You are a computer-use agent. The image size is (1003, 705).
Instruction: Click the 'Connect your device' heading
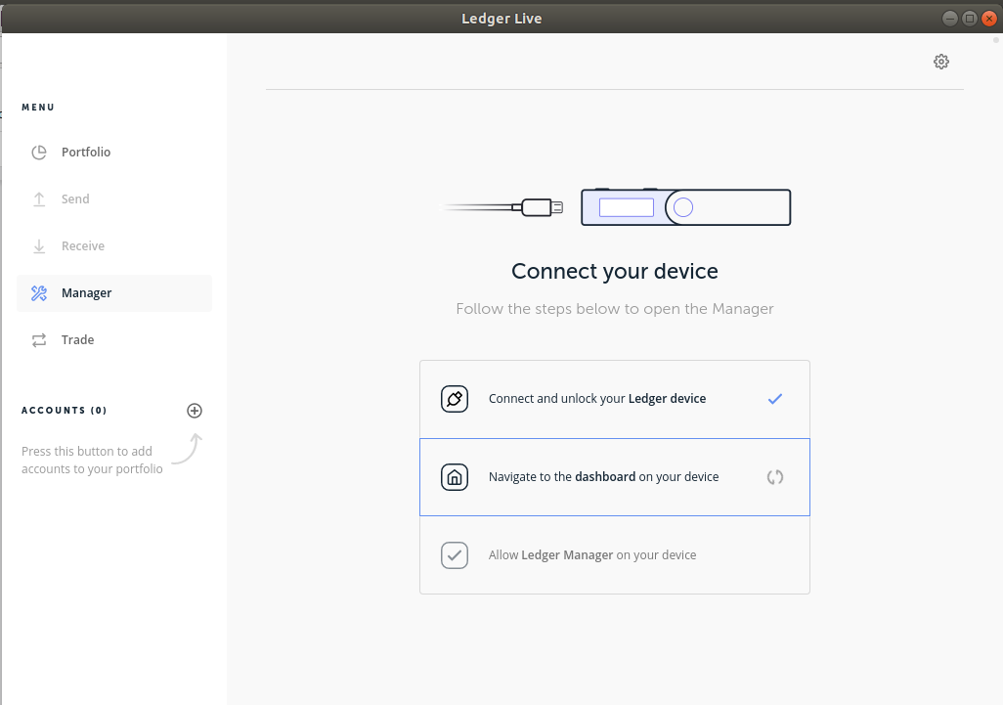tap(615, 271)
